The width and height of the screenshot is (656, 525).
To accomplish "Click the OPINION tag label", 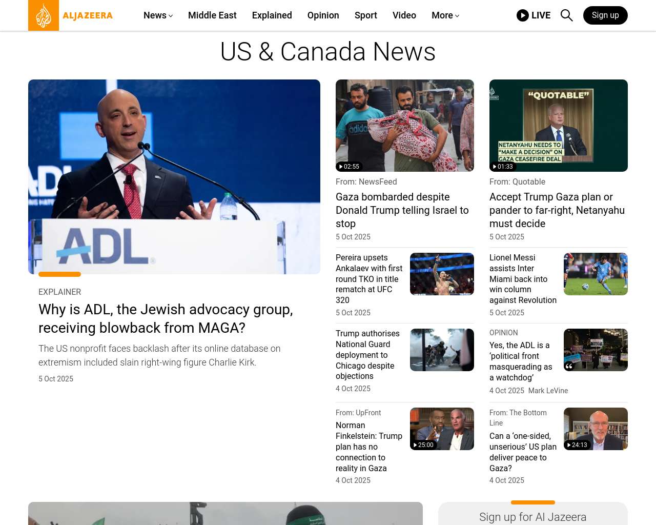I will click(504, 333).
